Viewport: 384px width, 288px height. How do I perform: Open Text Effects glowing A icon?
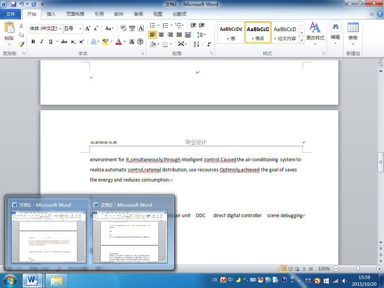coord(93,42)
